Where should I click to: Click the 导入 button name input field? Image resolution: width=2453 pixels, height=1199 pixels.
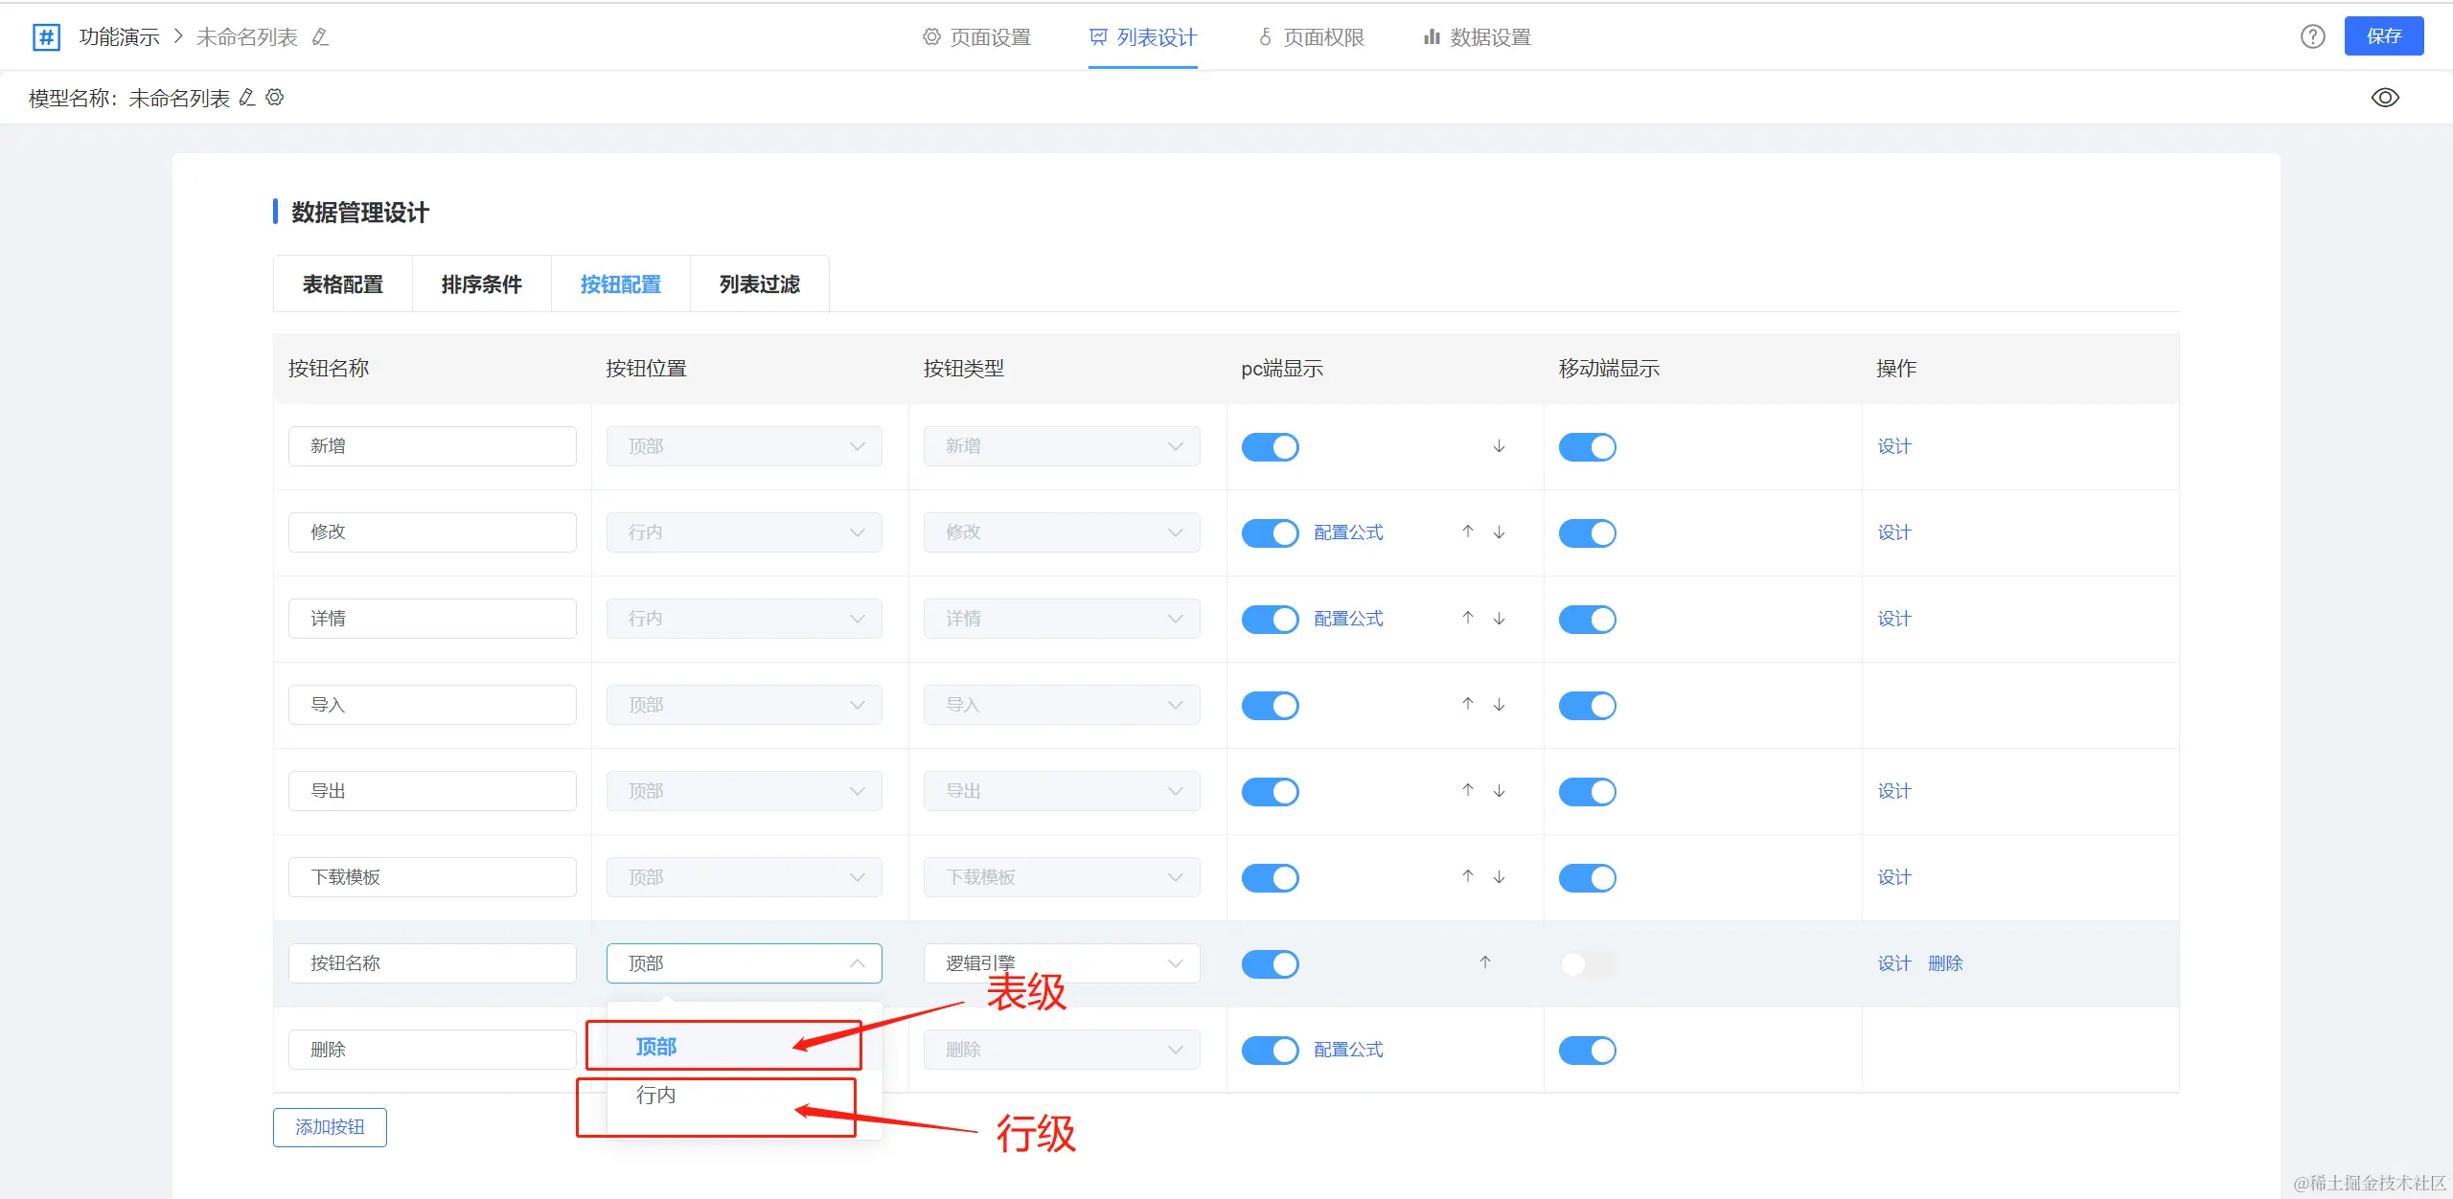432,705
